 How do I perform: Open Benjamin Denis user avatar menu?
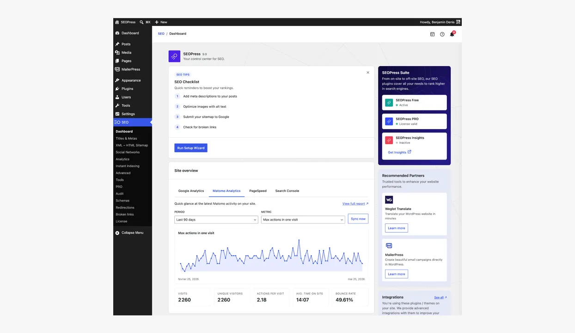click(x=458, y=22)
